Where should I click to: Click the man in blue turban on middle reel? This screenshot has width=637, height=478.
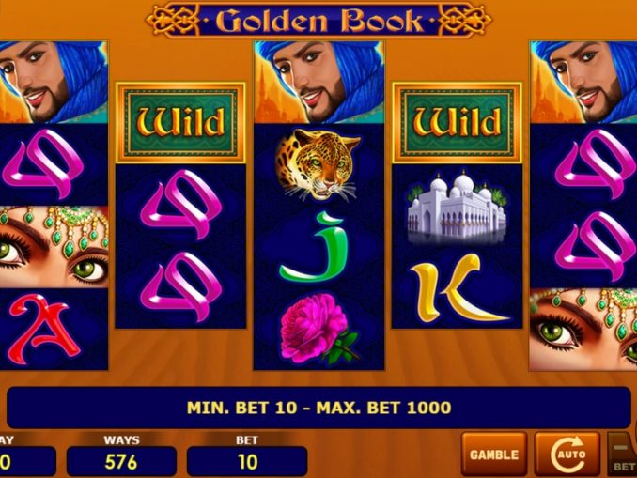(x=318, y=83)
